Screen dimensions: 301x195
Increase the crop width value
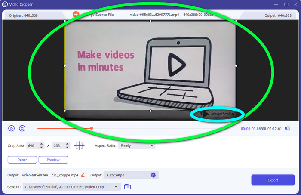coord(41,144)
